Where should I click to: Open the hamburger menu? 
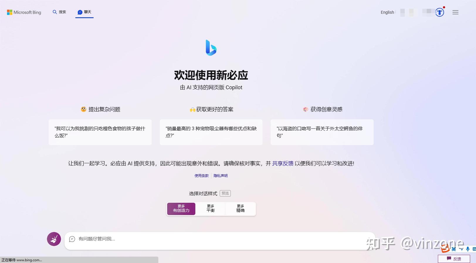(455, 12)
